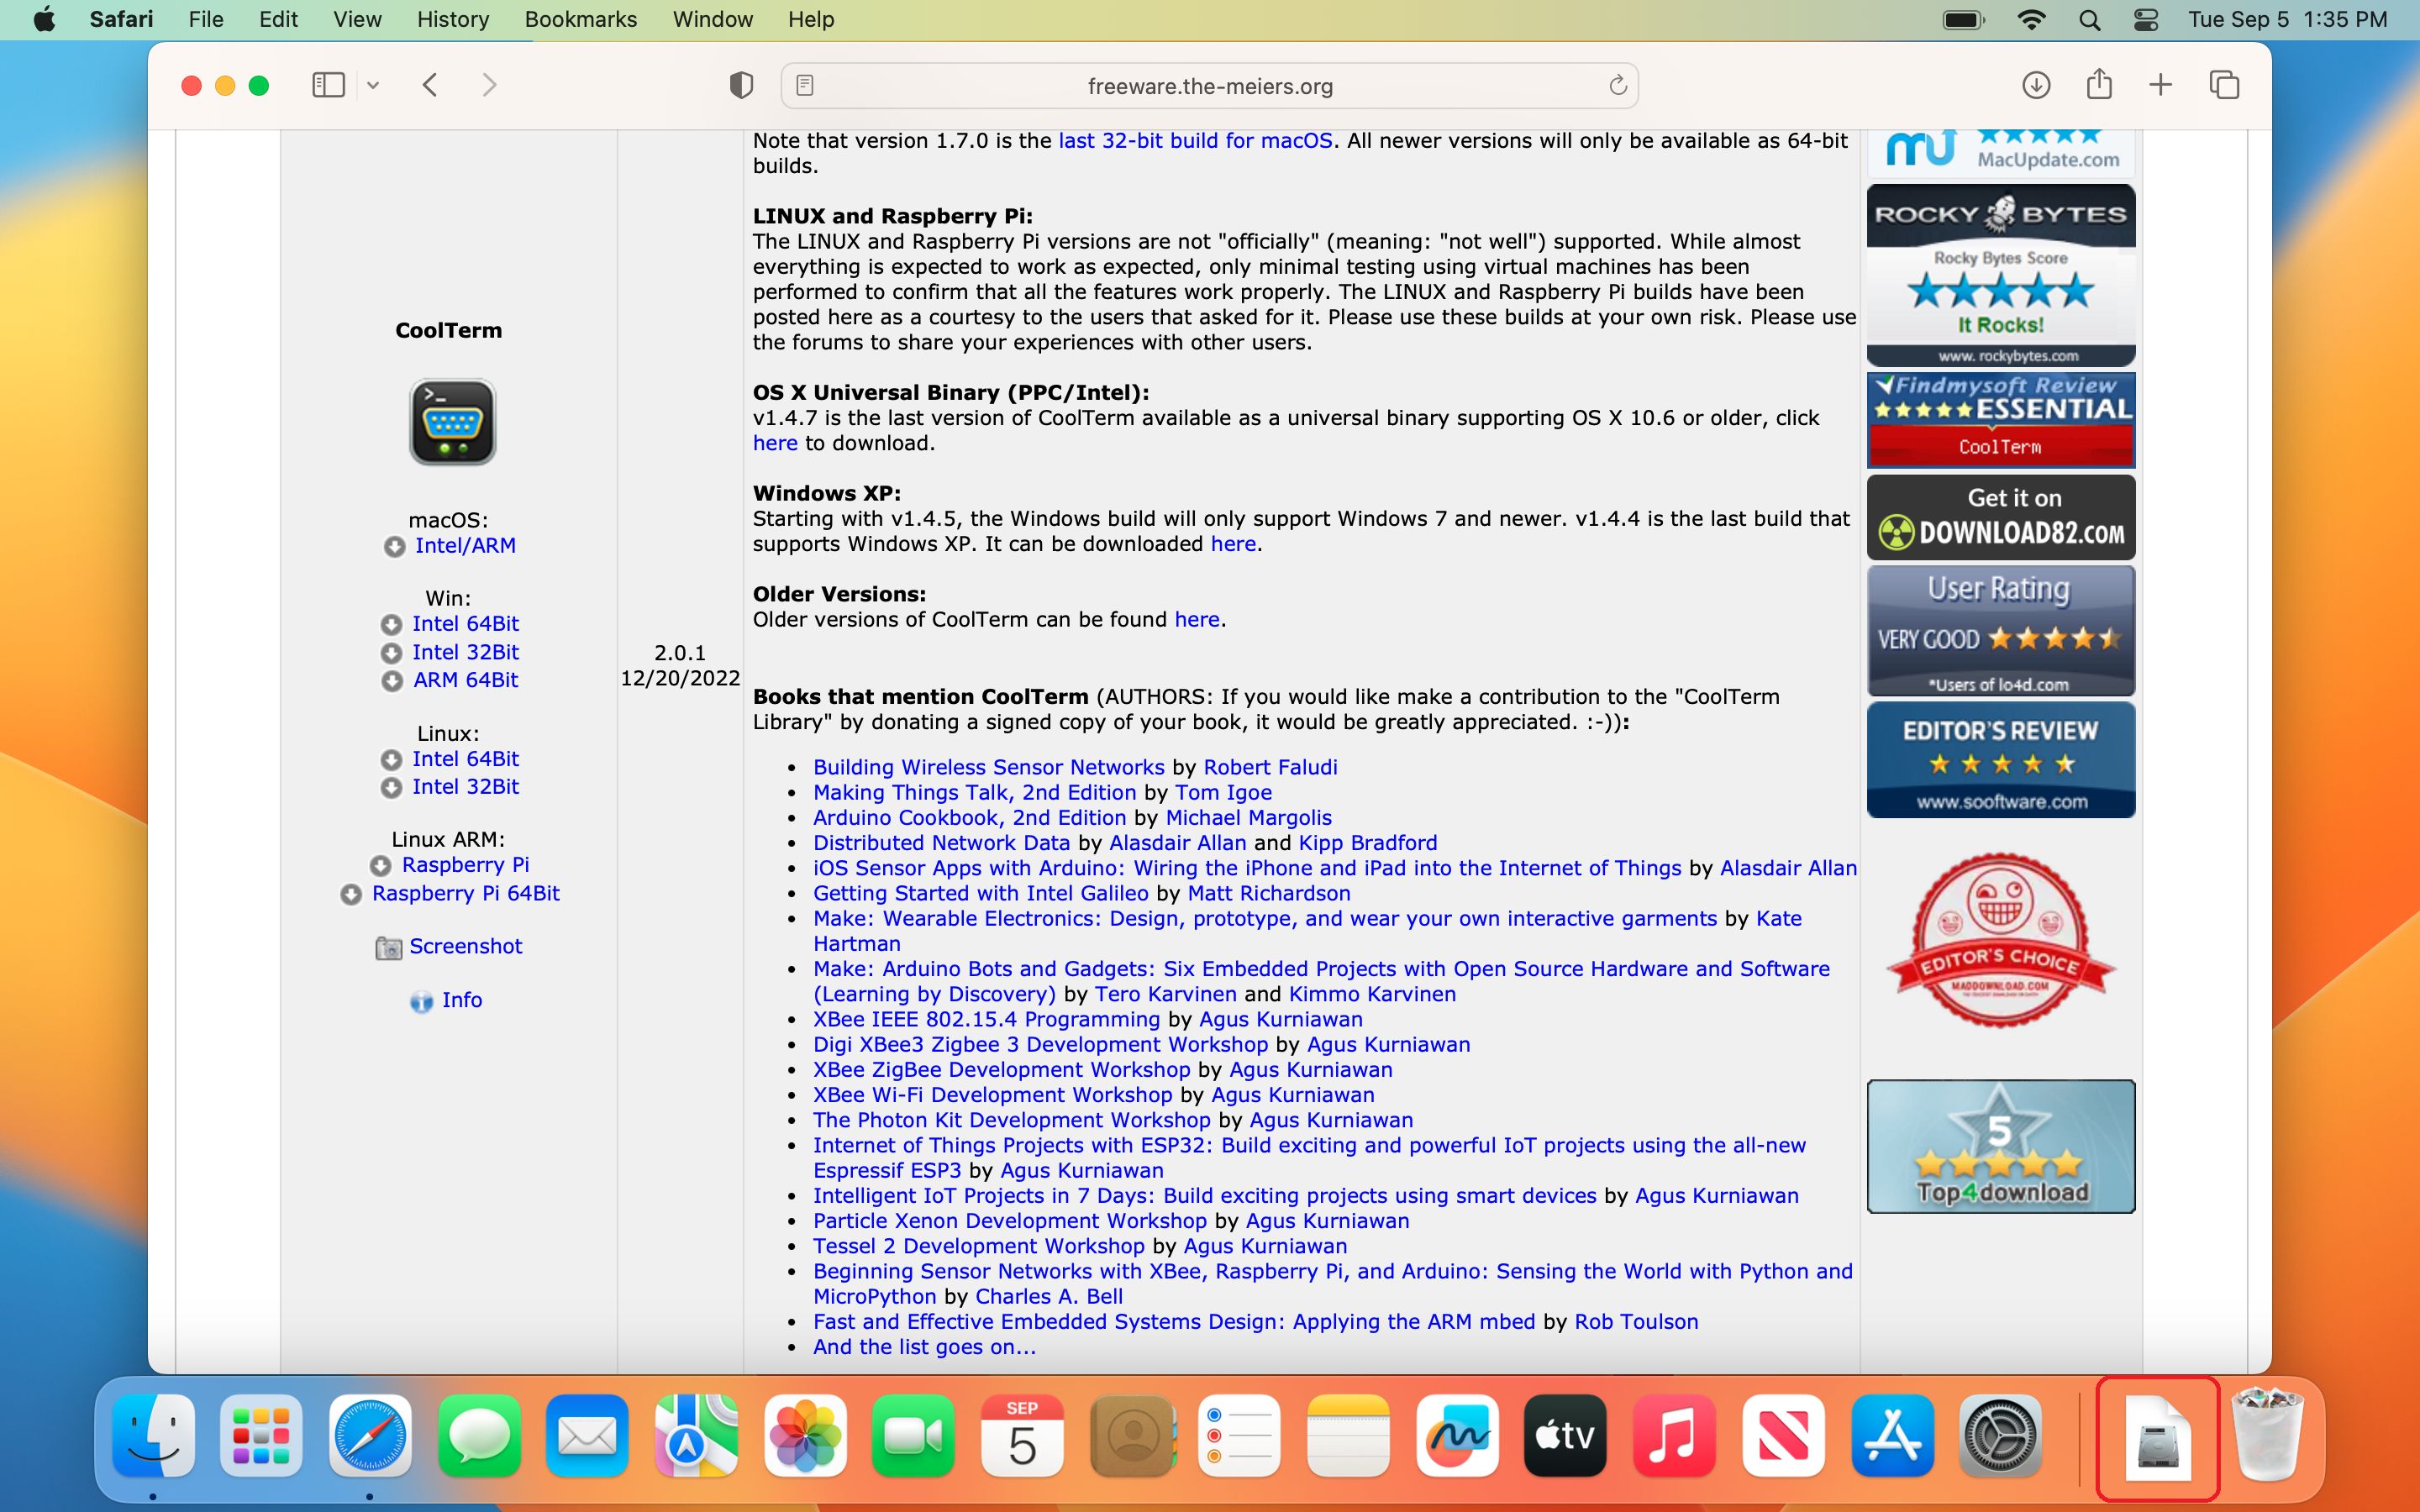Open the Share button
Viewport: 2420px width, 1512px height.
tap(2099, 85)
